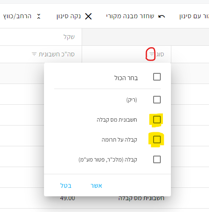
Task: Open the סוג column filter icon
Action: pos(151,54)
